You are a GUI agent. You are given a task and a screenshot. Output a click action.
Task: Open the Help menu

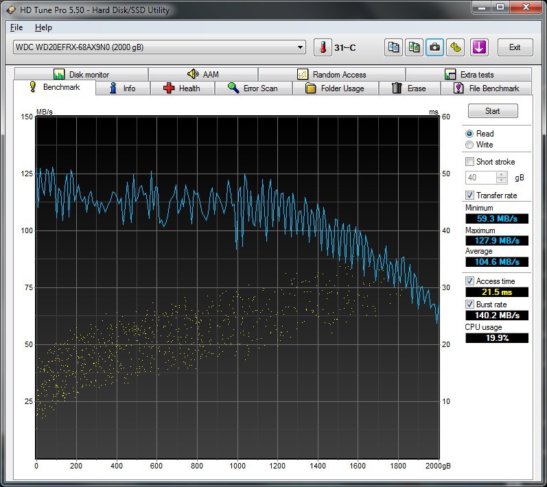pos(43,27)
